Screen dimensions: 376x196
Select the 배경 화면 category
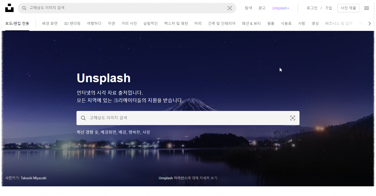50,24
